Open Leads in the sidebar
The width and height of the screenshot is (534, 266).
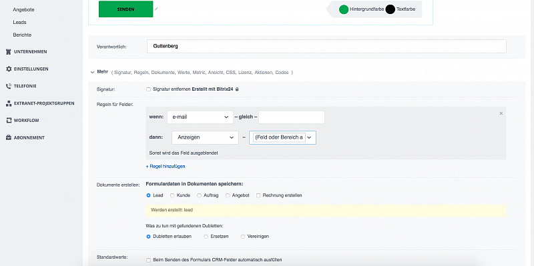tap(20, 22)
